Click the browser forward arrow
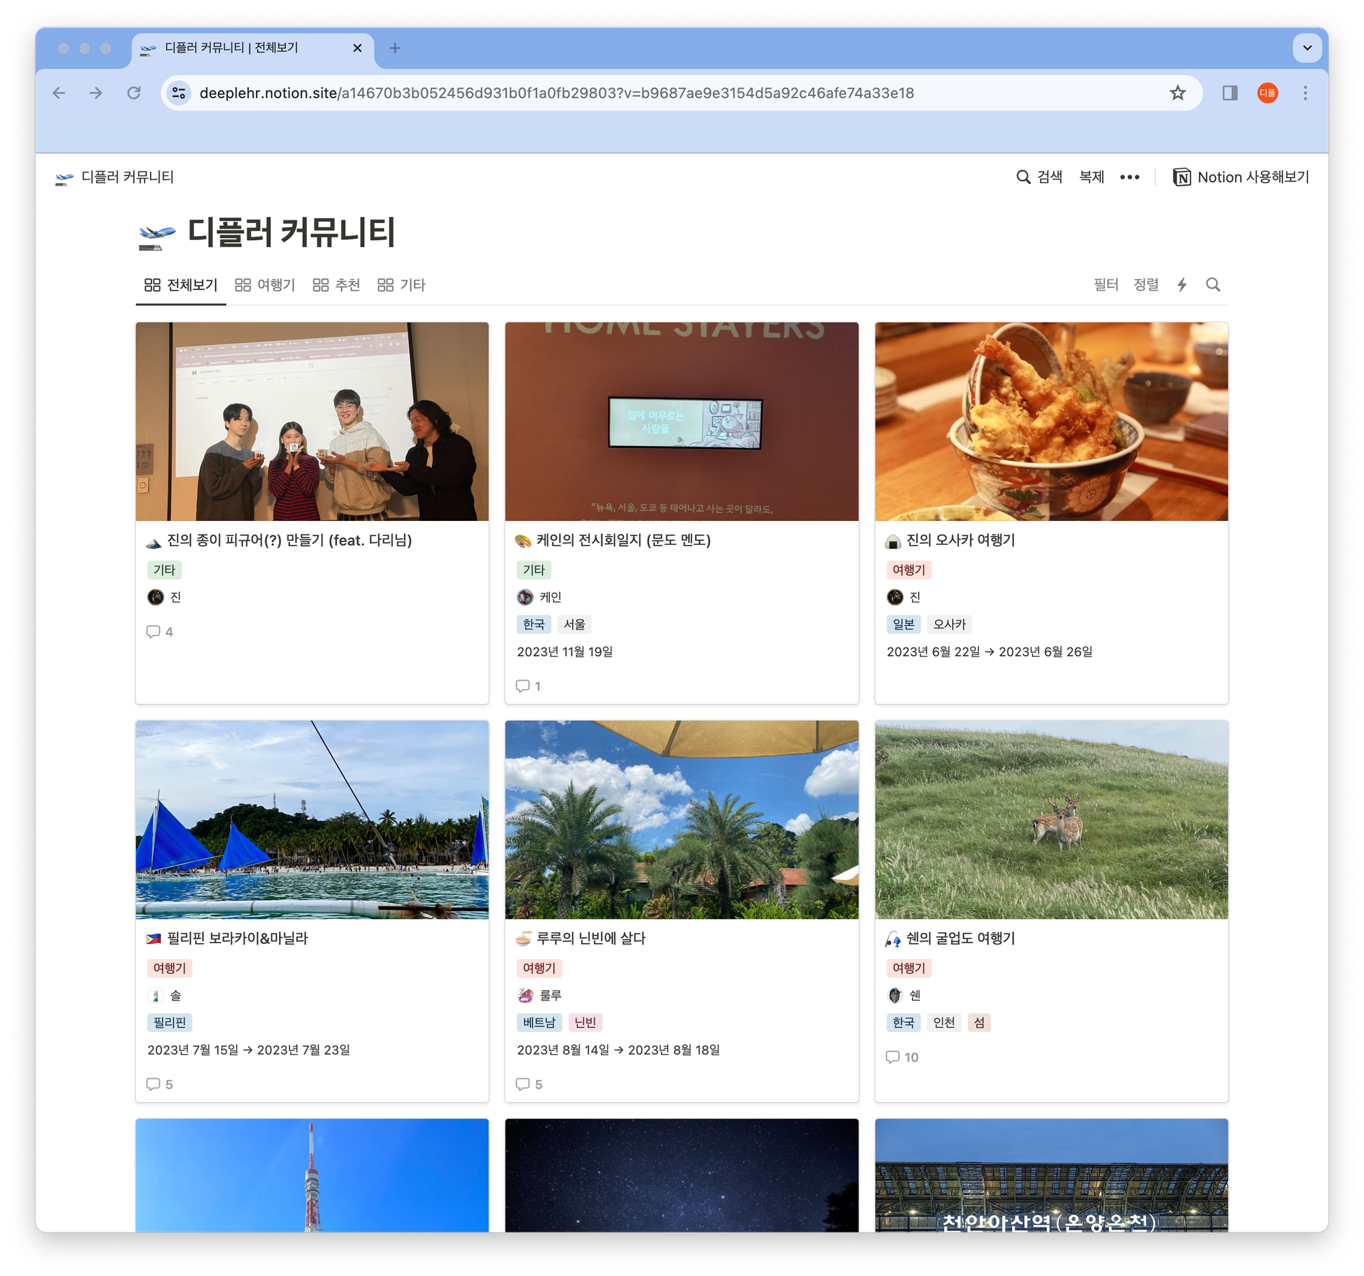 tap(96, 93)
